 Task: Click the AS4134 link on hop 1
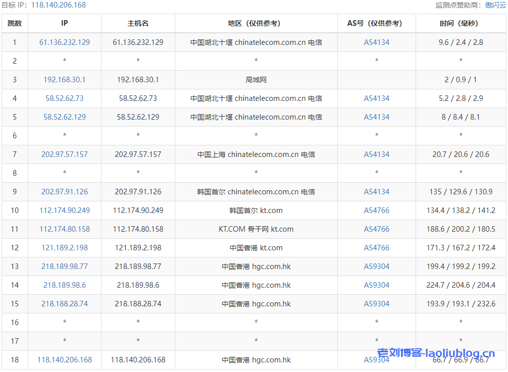tap(376, 42)
